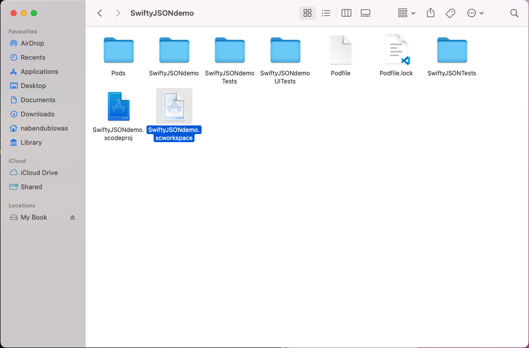Select the Podfile.lock file icon

(x=398, y=50)
